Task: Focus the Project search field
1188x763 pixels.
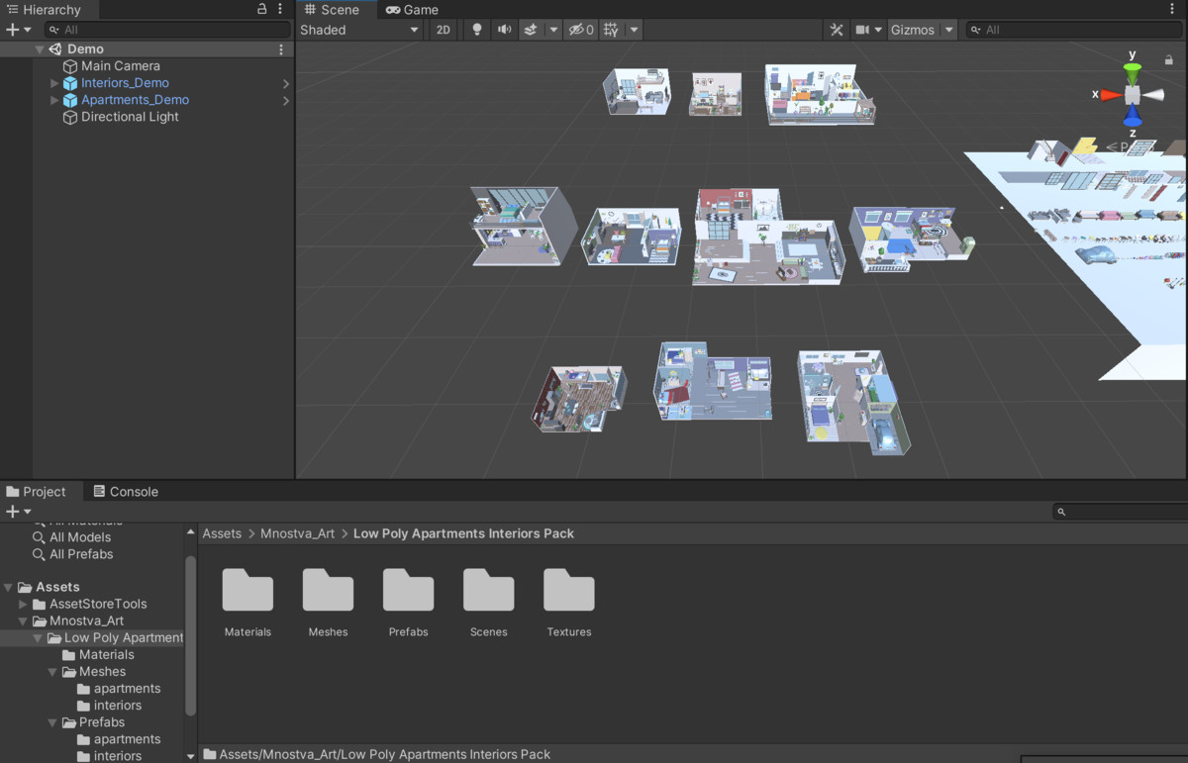Action: click(x=1119, y=512)
